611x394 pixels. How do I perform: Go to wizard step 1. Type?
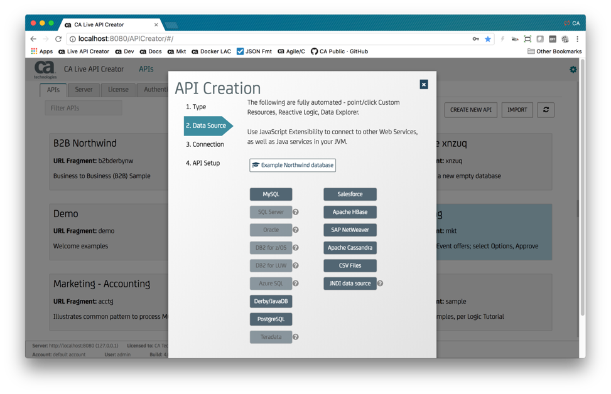[196, 107]
